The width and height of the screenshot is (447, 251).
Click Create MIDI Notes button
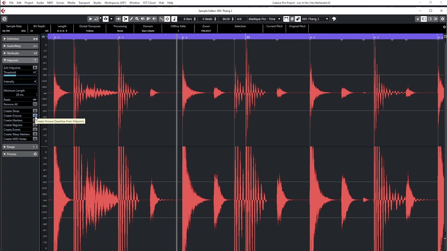tap(35, 139)
